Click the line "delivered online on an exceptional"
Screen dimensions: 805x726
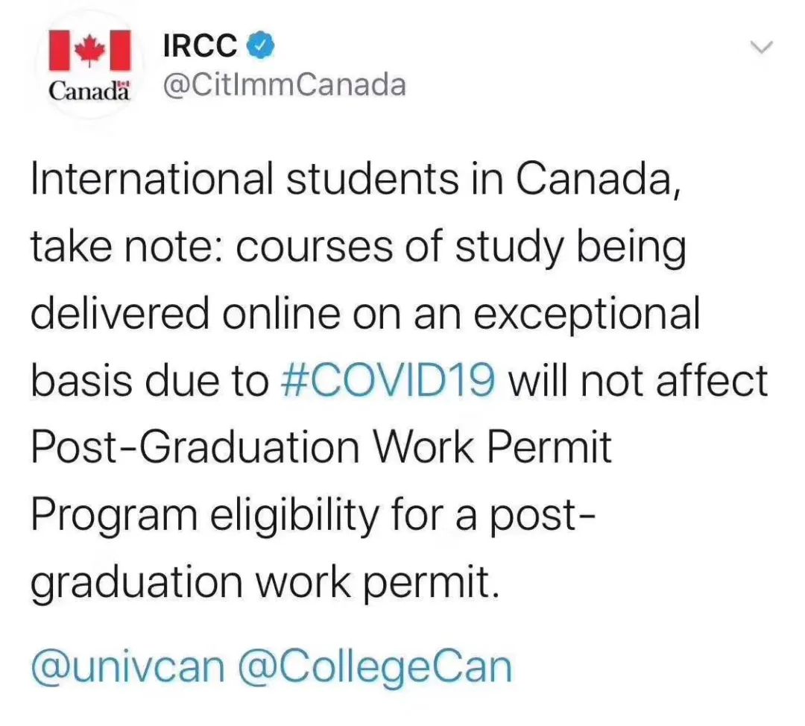tap(365, 313)
